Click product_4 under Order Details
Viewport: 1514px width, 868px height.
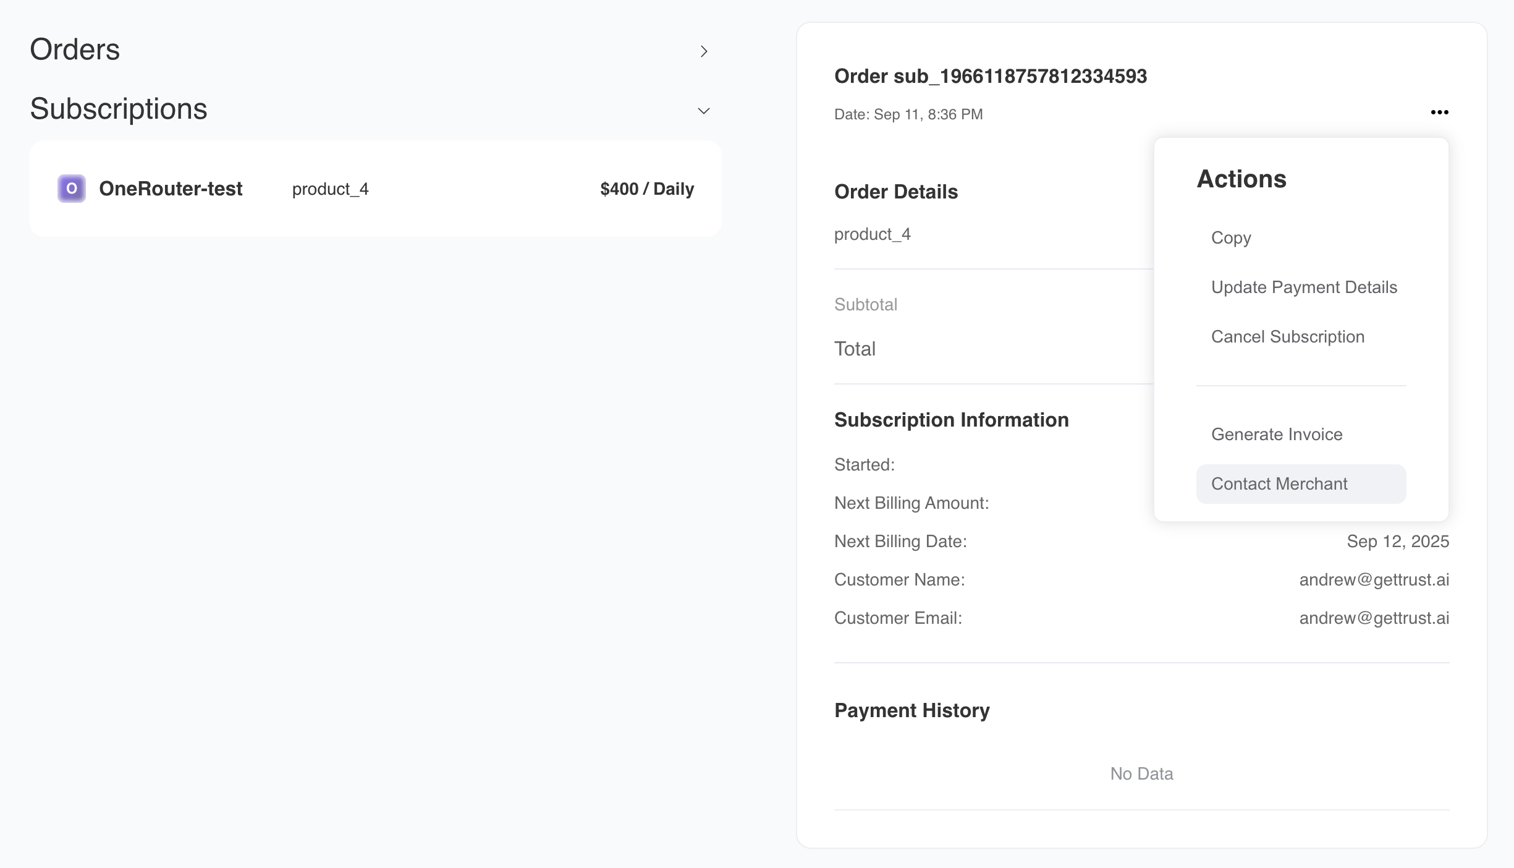pos(872,234)
